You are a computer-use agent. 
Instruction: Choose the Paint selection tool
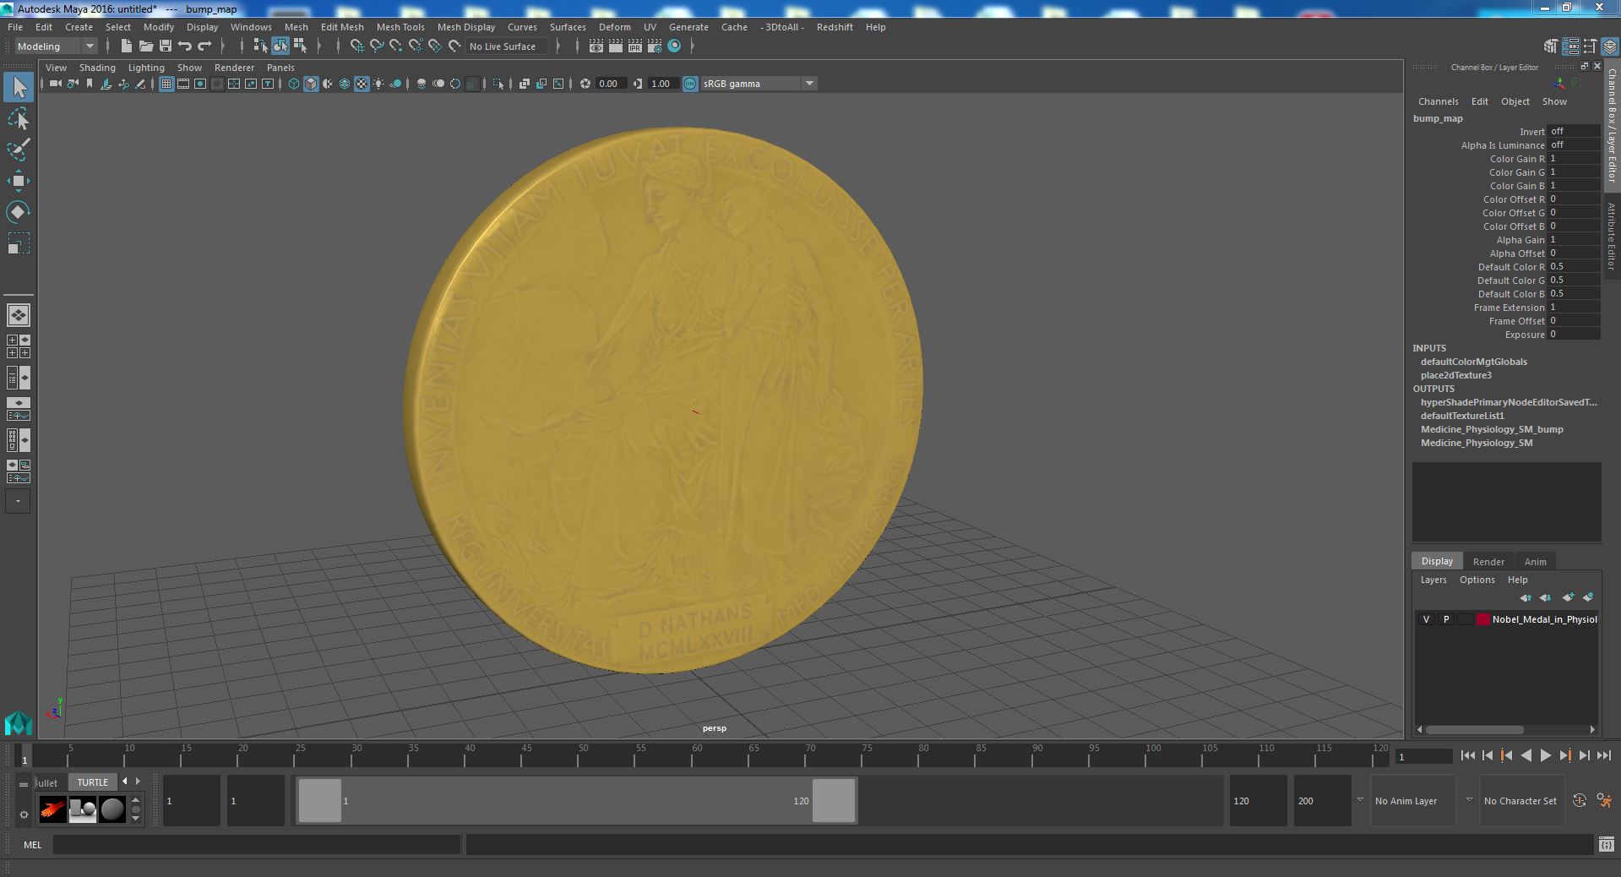pos(19,150)
